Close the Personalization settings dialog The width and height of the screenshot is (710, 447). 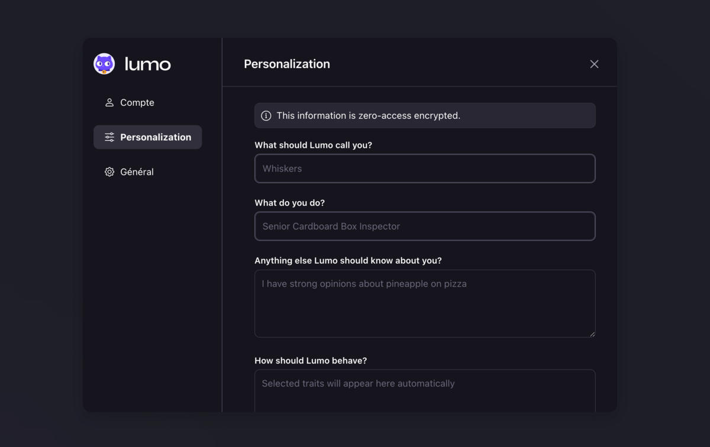[594, 64]
